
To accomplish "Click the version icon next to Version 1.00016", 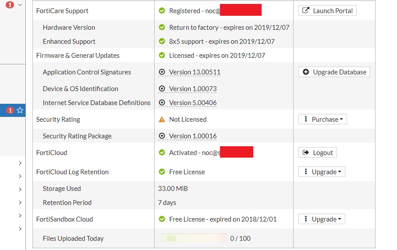I will click(x=162, y=136).
